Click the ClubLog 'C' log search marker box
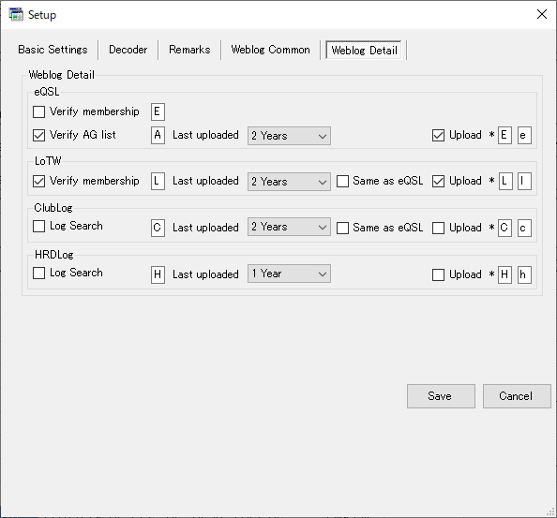This screenshot has height=518, width=557. coord(158,228)
